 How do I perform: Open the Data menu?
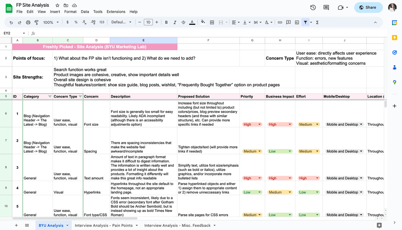[85, 11]
